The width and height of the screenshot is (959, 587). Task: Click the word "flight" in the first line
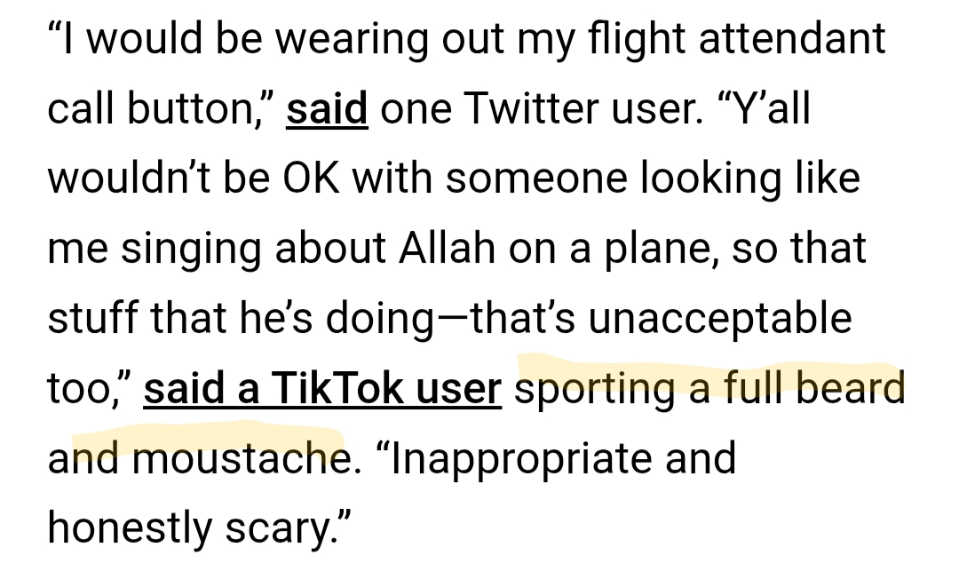pos(631,40)
